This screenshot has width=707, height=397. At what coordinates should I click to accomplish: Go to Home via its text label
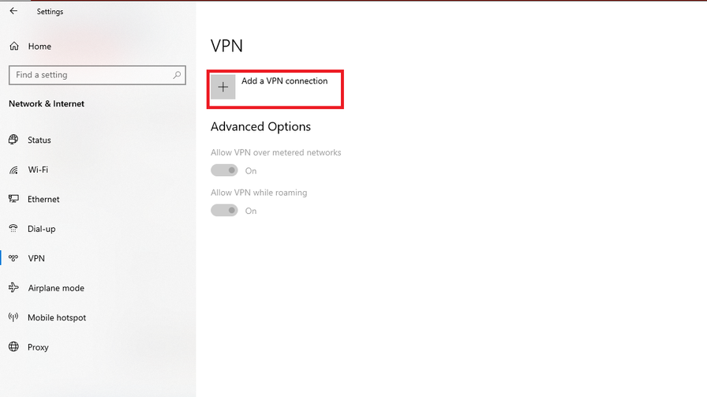tap(39, 47)
